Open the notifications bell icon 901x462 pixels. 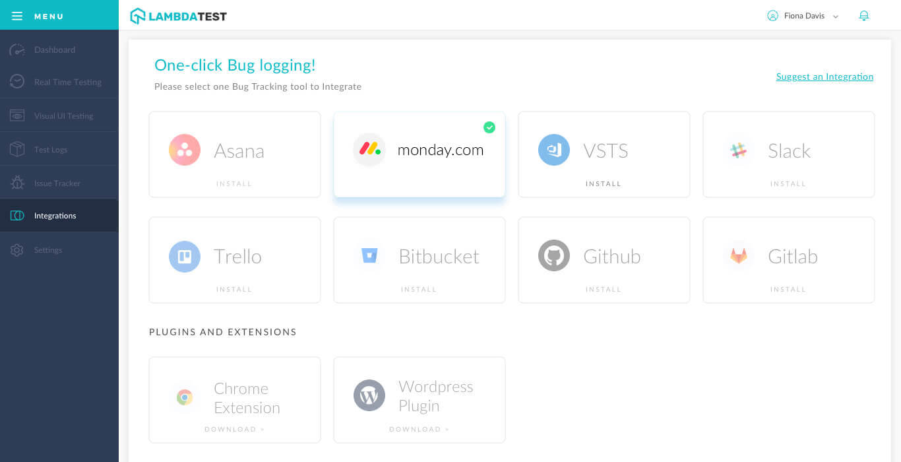(x=864, y=15)
